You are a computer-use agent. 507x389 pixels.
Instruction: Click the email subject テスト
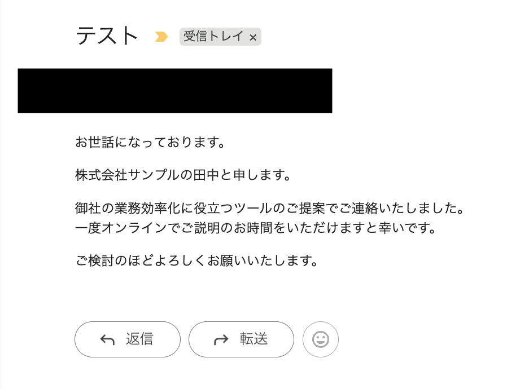[x=107, y=36]
